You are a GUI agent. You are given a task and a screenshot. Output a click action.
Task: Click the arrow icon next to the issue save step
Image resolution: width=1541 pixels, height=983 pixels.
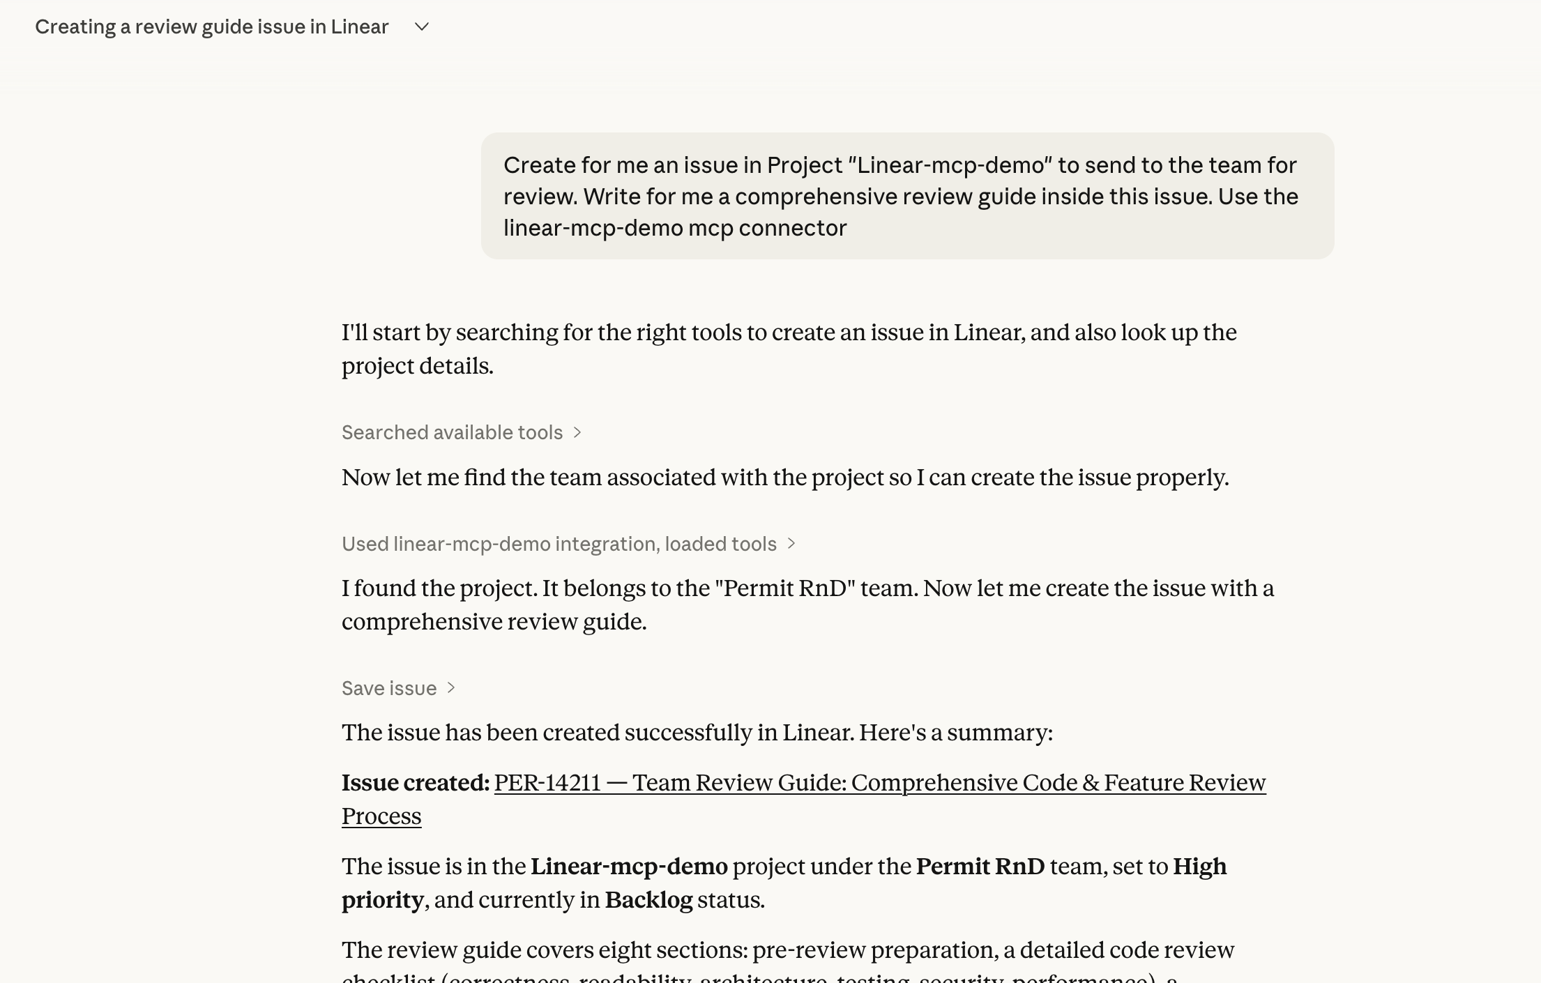coord(452,689)
